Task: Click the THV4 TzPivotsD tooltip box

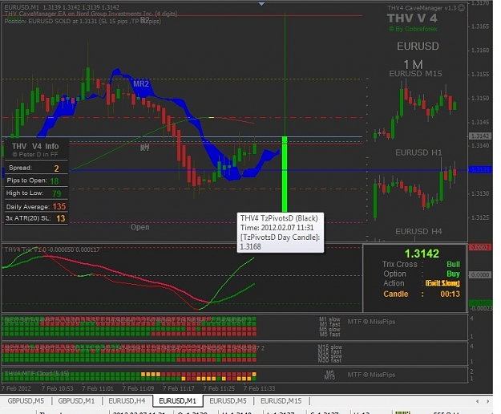Action: coord(281,233)
